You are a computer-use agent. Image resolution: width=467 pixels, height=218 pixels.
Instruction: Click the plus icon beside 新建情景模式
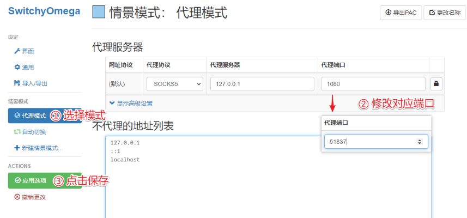[x=17, y=148]
